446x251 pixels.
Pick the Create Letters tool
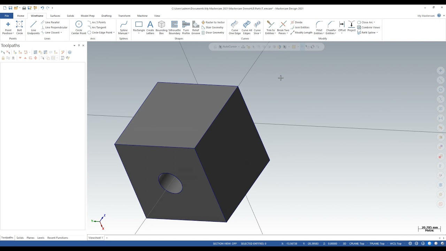pos(150,28)
